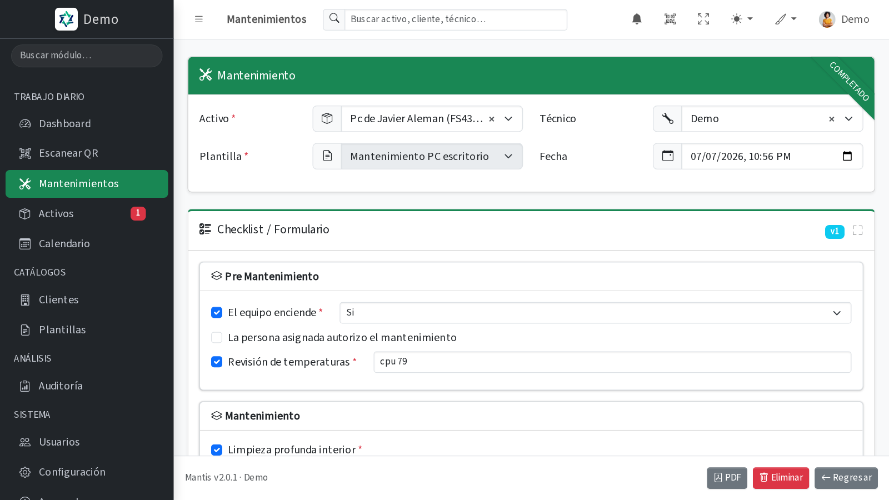Open the notifications bell
The height and width of the screenshot is (500, 889).
click(637, 19)
